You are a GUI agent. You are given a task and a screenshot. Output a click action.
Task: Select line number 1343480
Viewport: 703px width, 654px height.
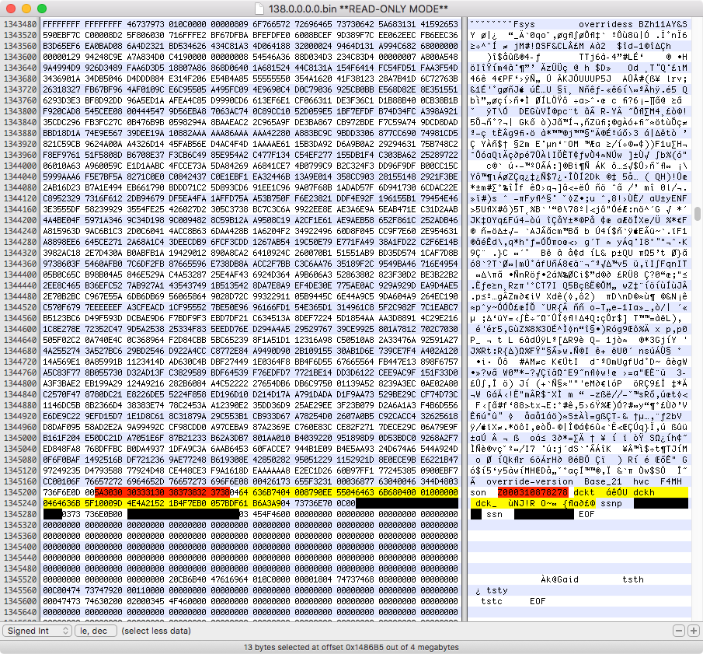point(20,24)
